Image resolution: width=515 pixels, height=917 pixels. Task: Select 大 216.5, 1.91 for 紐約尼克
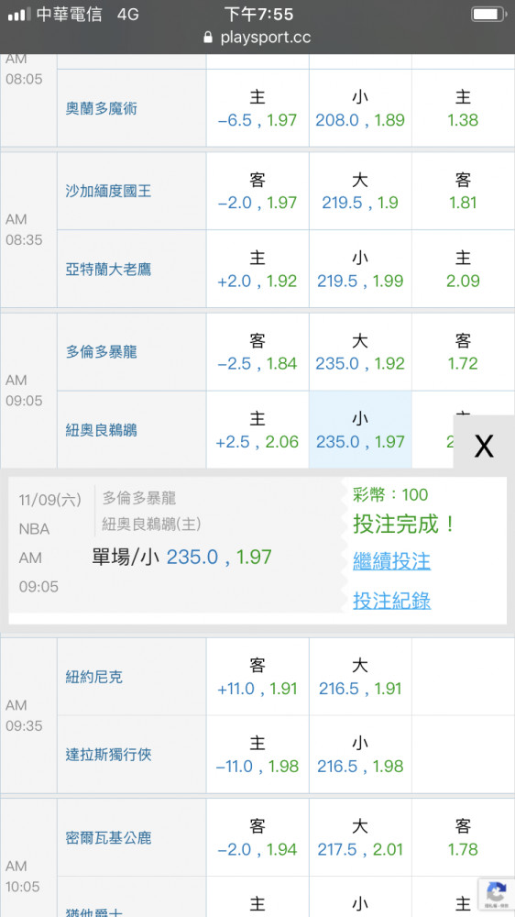(360, 677)
